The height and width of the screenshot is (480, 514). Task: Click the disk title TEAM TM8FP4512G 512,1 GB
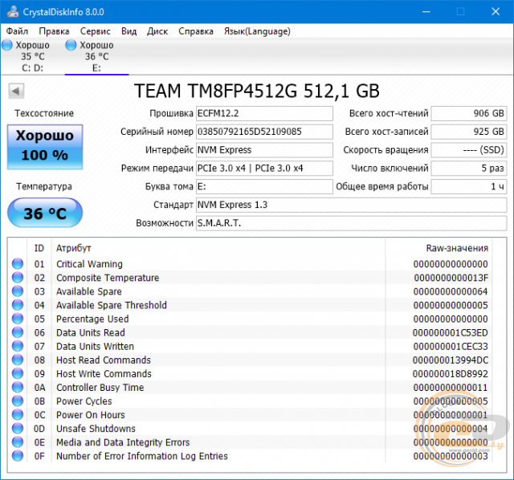(x=257, y=91)
